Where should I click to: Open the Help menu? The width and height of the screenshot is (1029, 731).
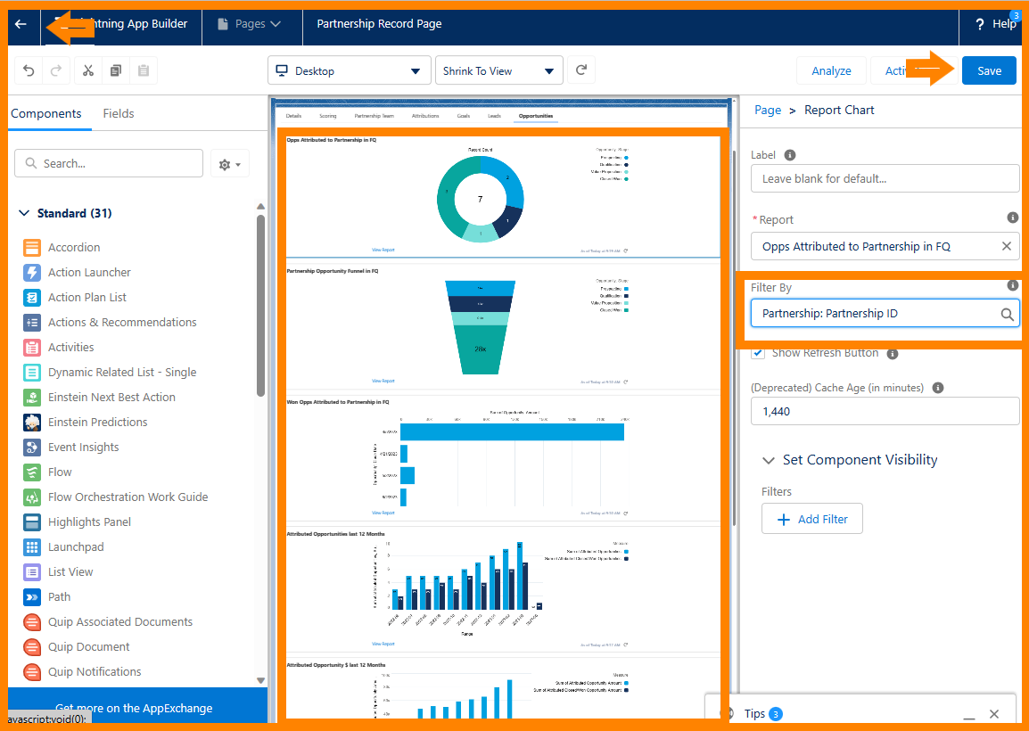point(997,24)
